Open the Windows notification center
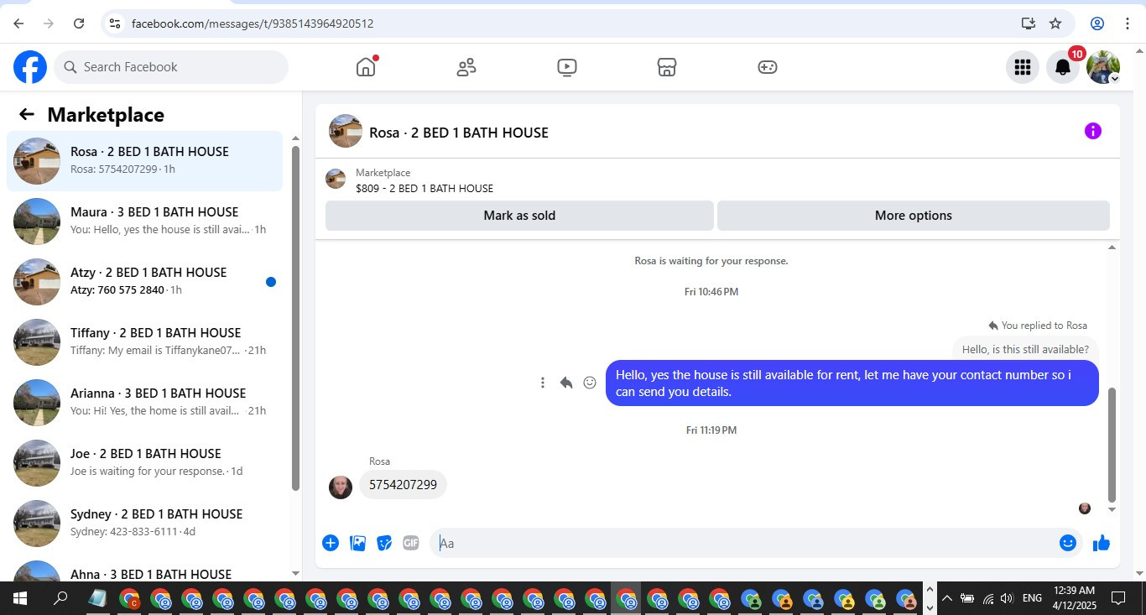Viewport: 1146px width, 615px height. (x=1118, y=598)
